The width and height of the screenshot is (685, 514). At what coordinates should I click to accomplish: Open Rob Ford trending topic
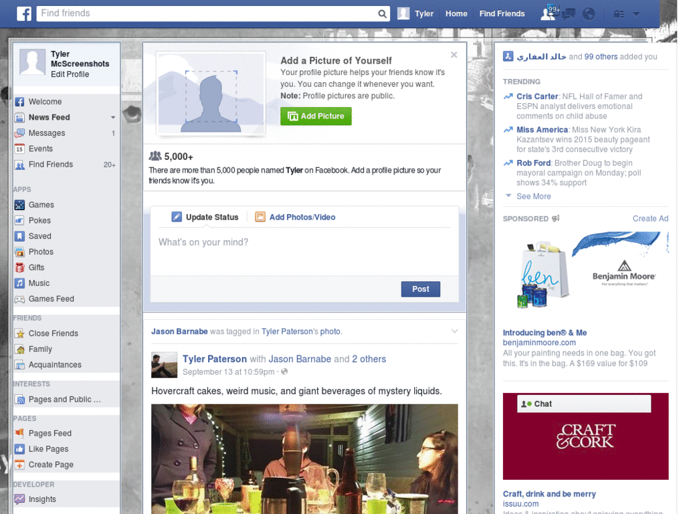(533, 163)
